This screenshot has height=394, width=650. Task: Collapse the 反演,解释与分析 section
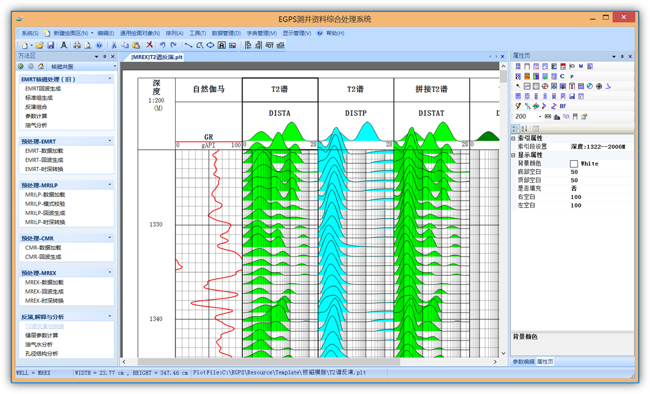[110, 316]
